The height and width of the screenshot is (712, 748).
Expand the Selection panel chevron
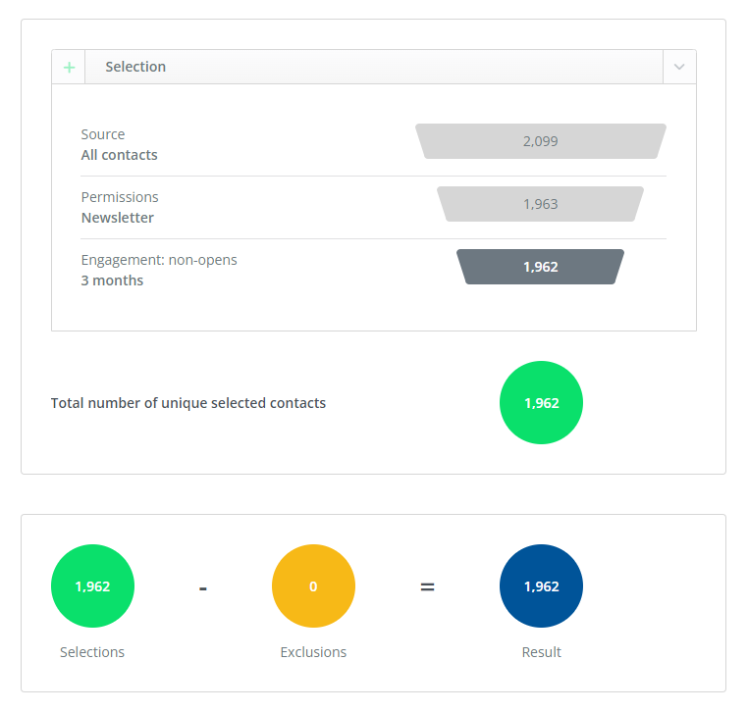click(679, 68)
